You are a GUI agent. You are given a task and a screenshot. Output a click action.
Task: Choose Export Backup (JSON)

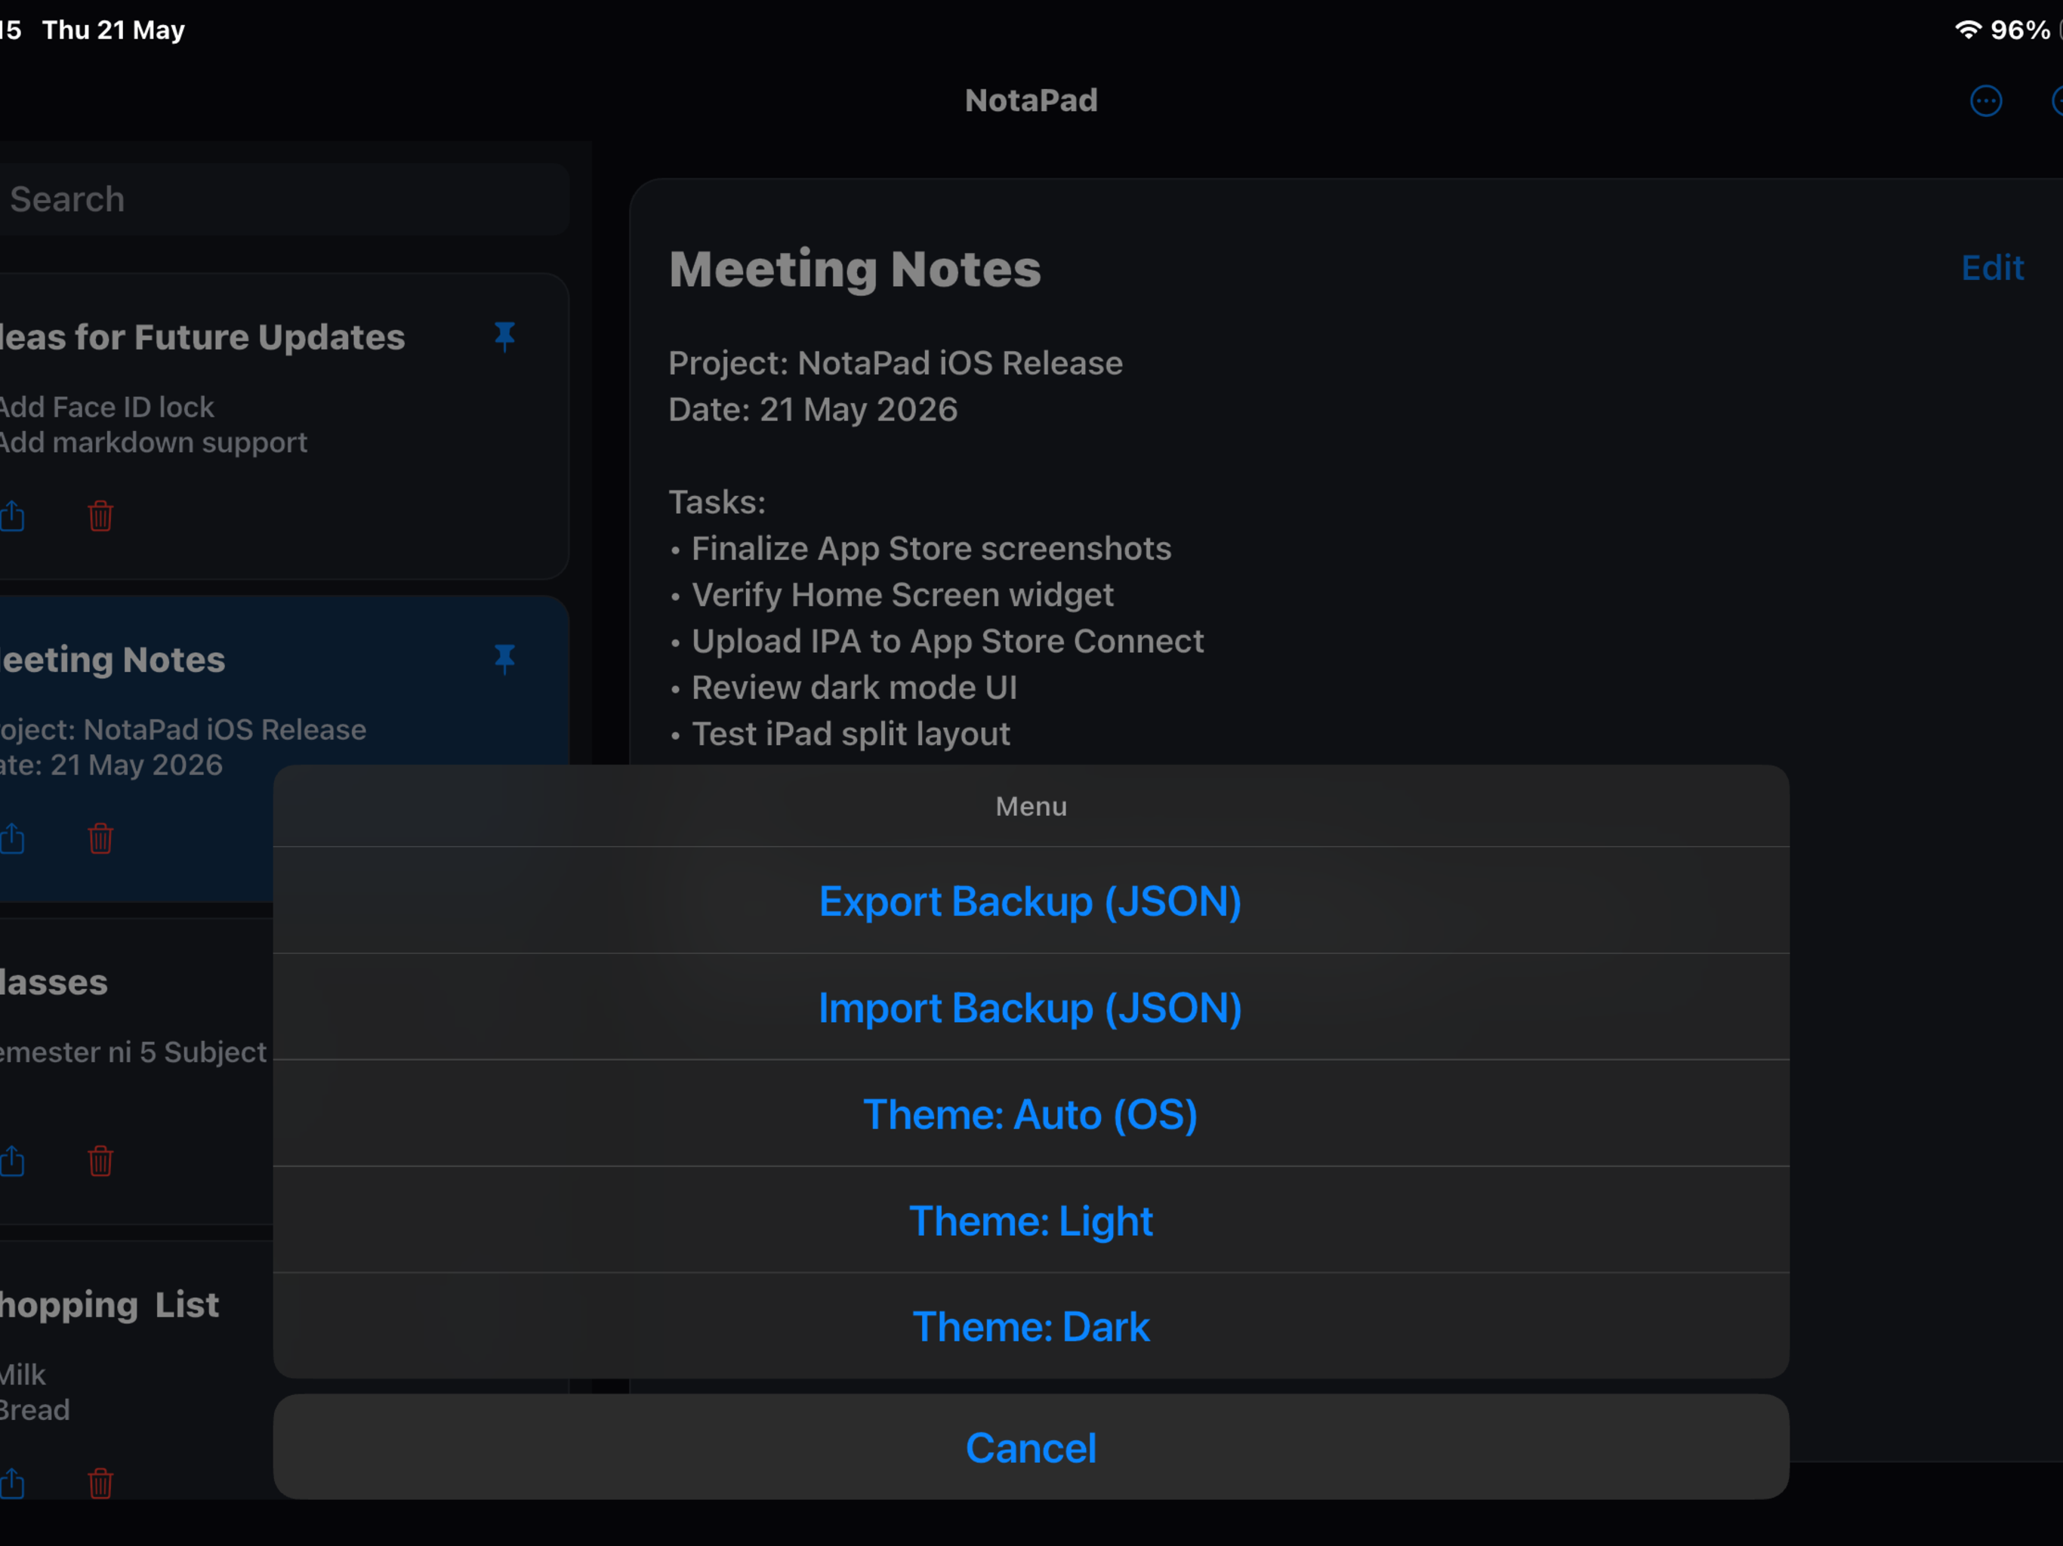click(x=1031, y=901)
